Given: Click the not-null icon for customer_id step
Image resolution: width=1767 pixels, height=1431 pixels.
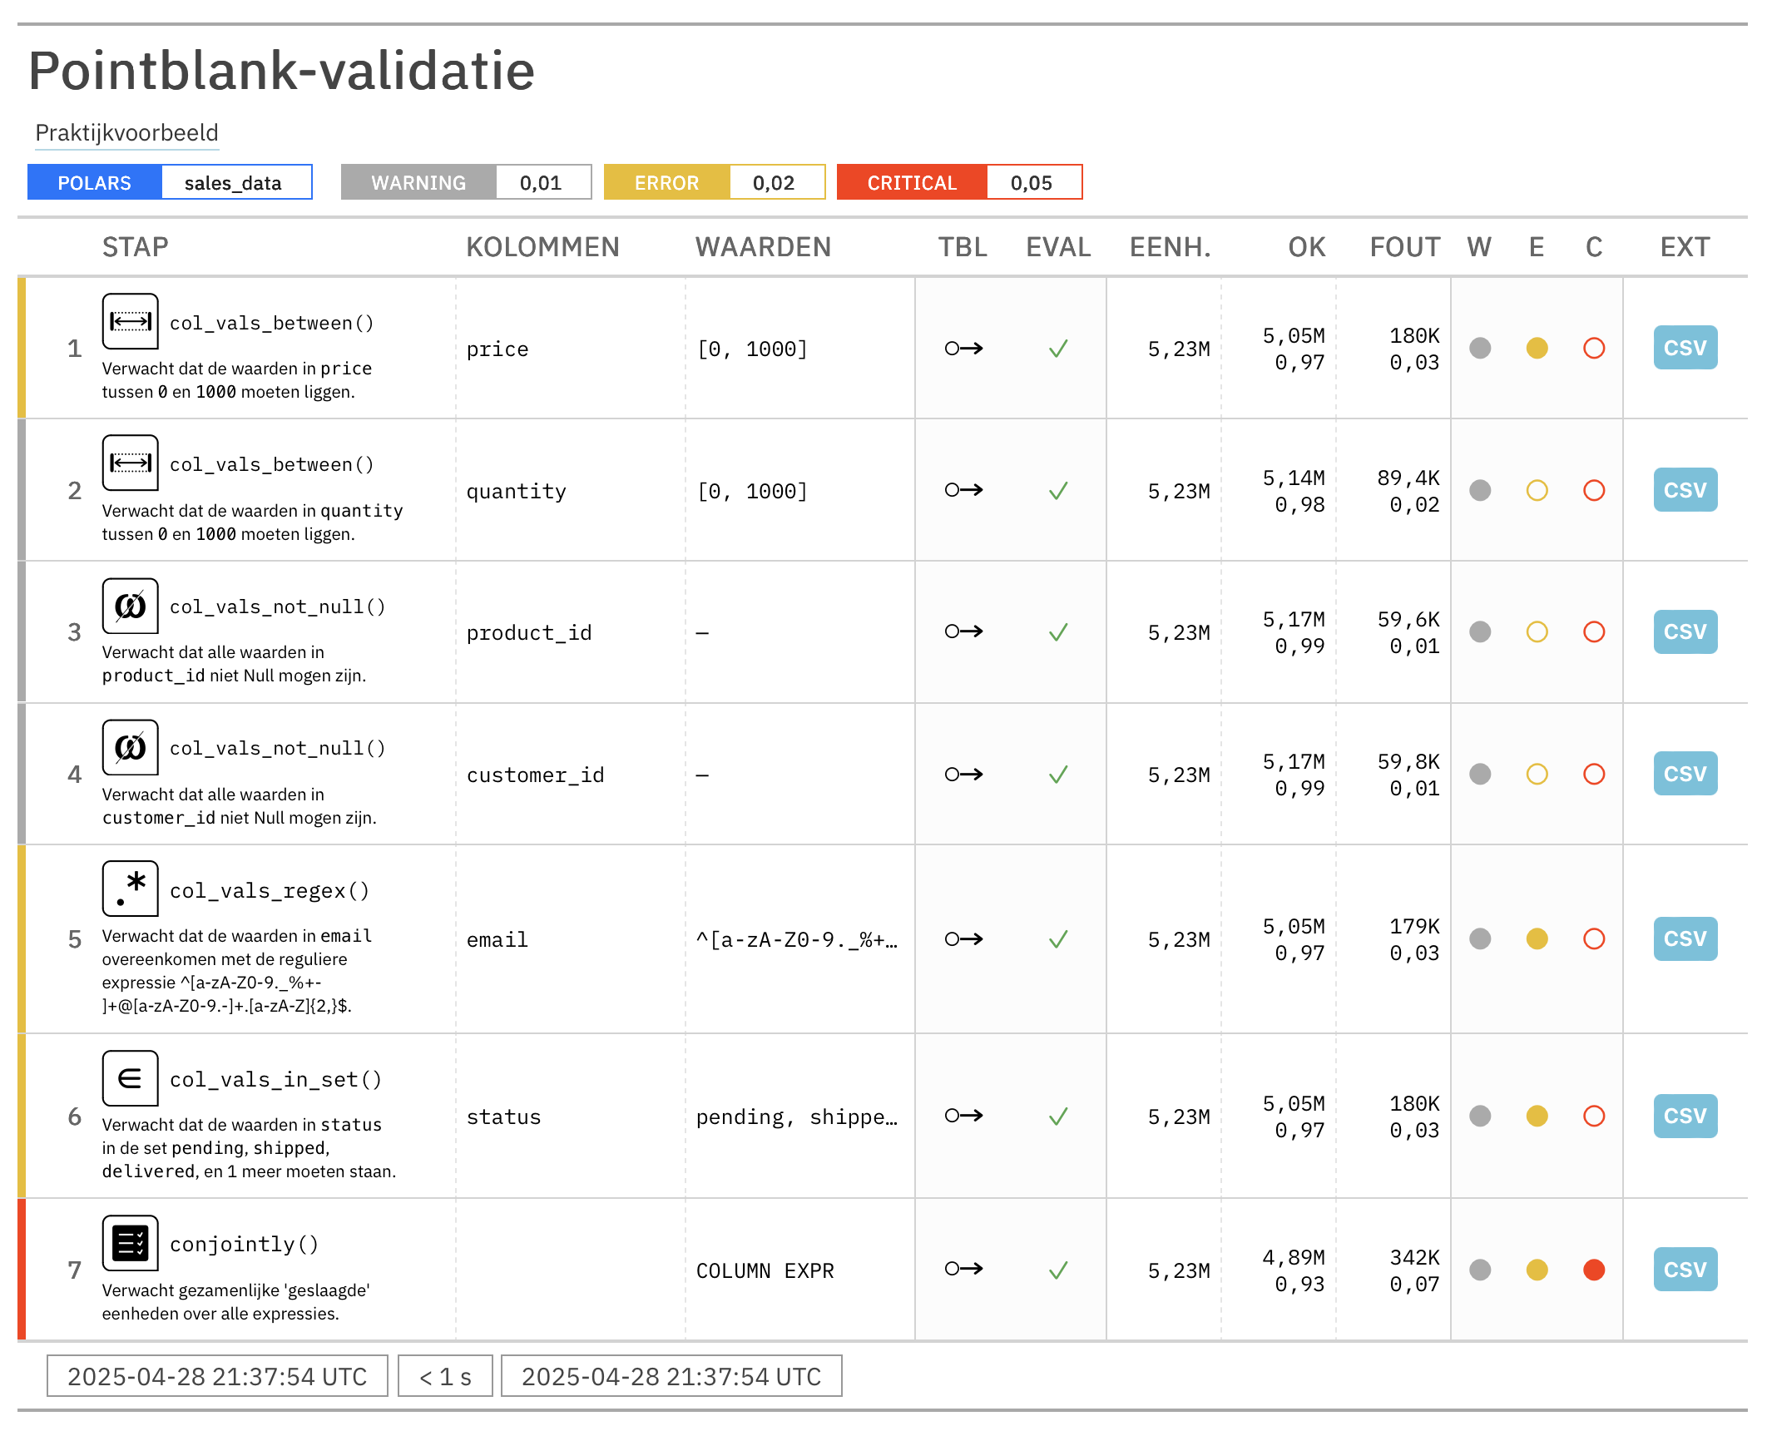Looking at the screenshot, I should coord(130,747).
